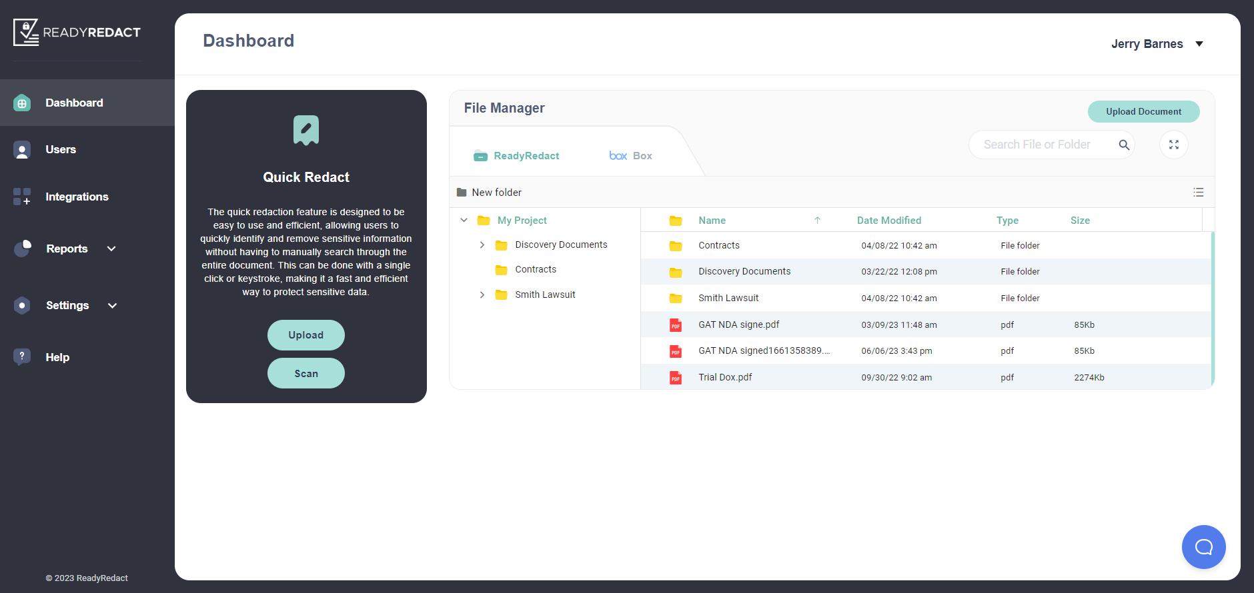The height and width of the screenshot is (593, 1254).
Task: Click the Trial Dox.pdf file icon
Action: pyautogui.click(x=676, y=378)
